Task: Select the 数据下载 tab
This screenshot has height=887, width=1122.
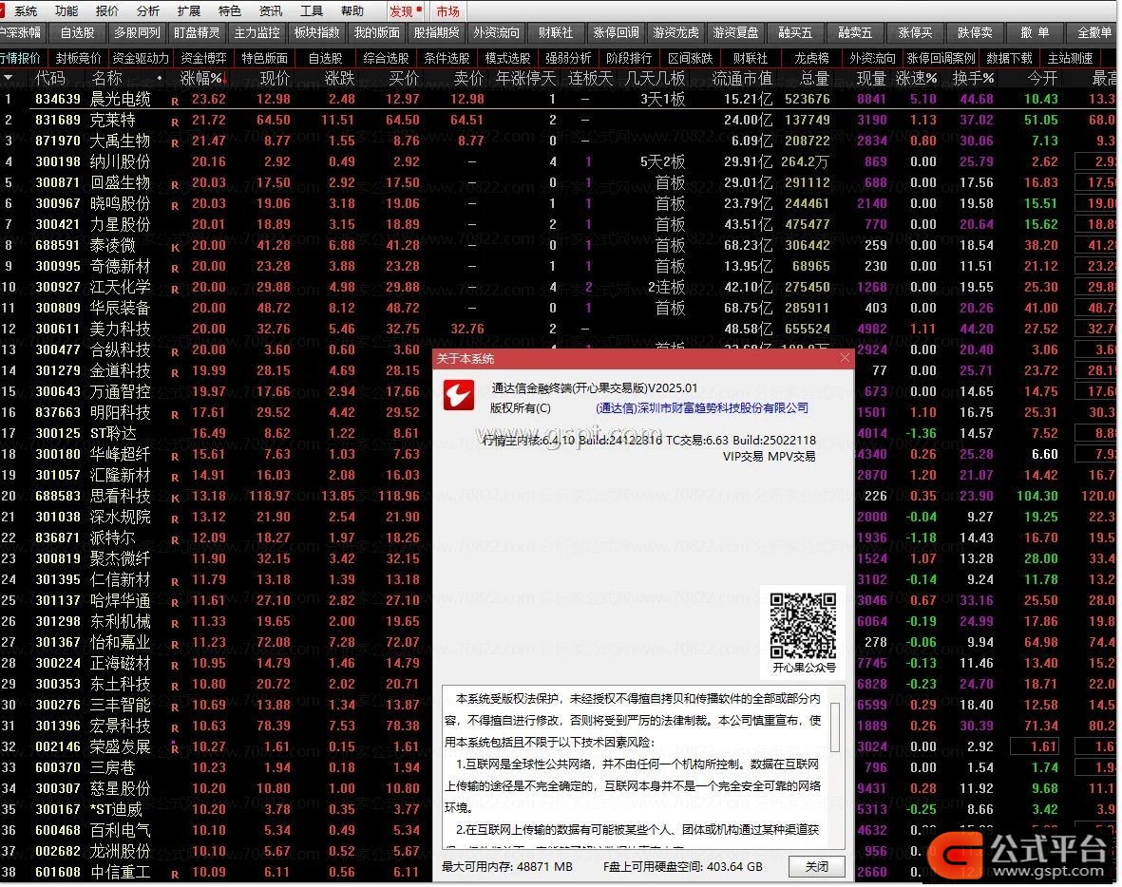Action: pos(1009,58)
